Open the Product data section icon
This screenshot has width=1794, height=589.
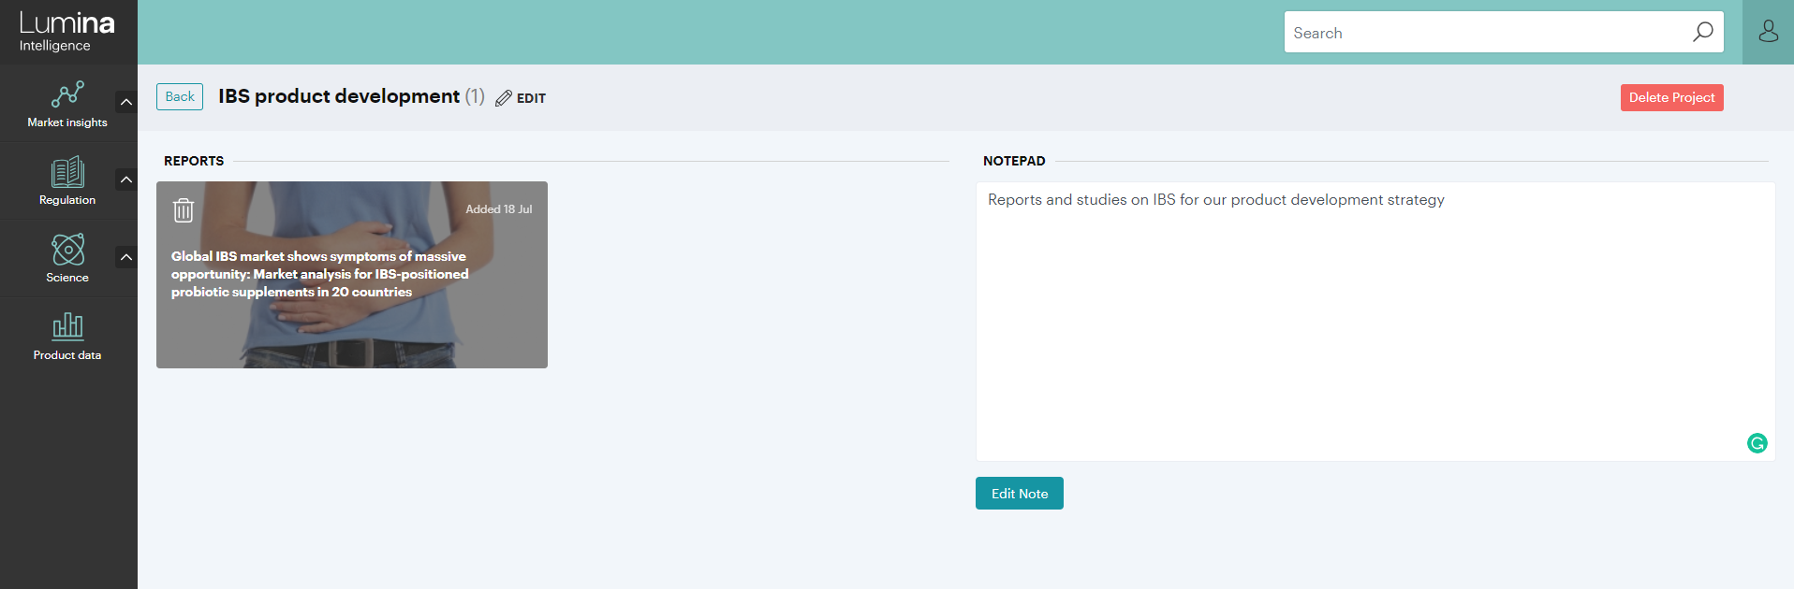(x=67, y=326)
